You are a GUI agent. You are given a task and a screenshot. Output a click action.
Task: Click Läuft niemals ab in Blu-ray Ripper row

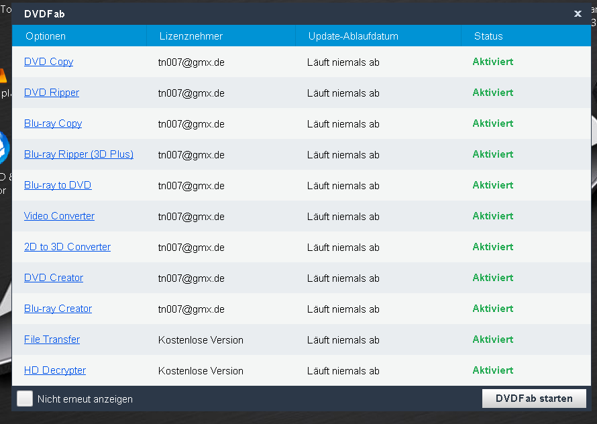(343, 155)
